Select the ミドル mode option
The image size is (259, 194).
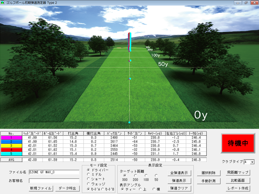click(x=88, y=174)
